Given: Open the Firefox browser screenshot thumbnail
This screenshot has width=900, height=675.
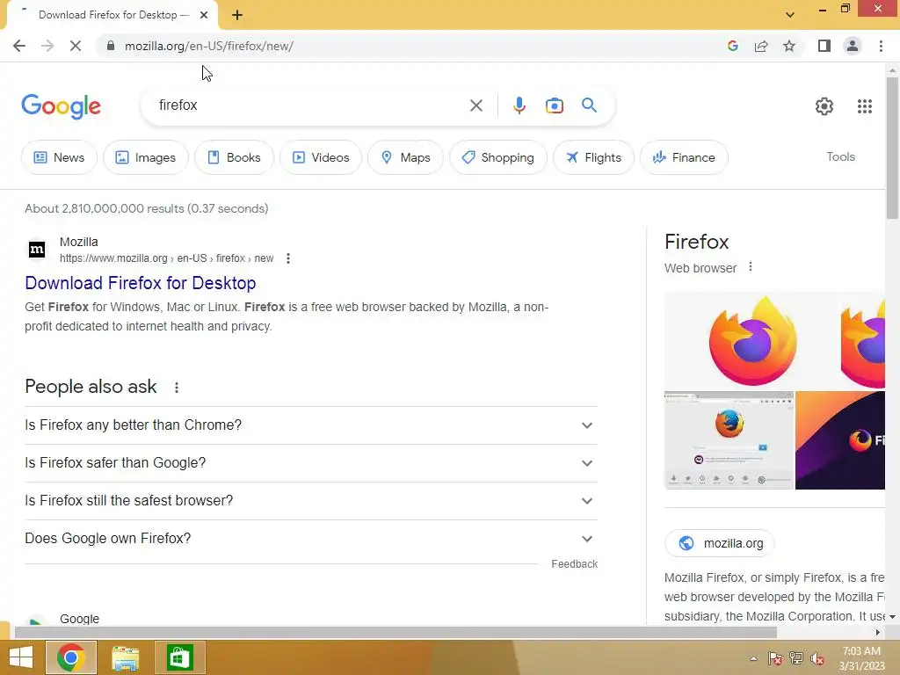Looking at the screenshot, I should [729, 441].
